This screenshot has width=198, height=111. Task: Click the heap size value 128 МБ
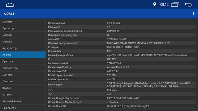[111, 75]
